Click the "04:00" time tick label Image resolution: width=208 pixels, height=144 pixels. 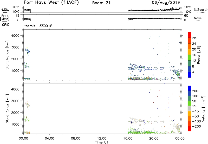(x=49, y=139)
